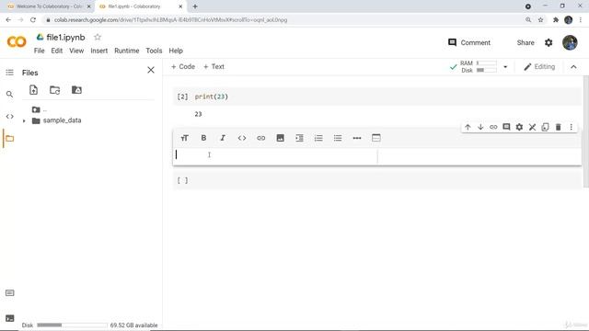Open the Tools menu
The image size is (589, 331).
point(154,51)
